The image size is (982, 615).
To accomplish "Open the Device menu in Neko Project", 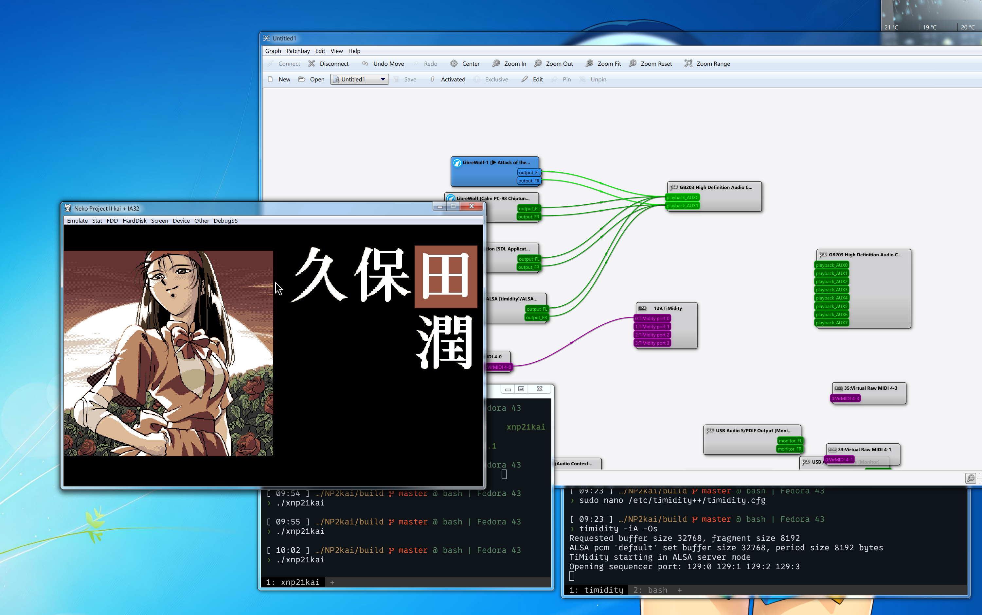I will (x=181, y=220).
